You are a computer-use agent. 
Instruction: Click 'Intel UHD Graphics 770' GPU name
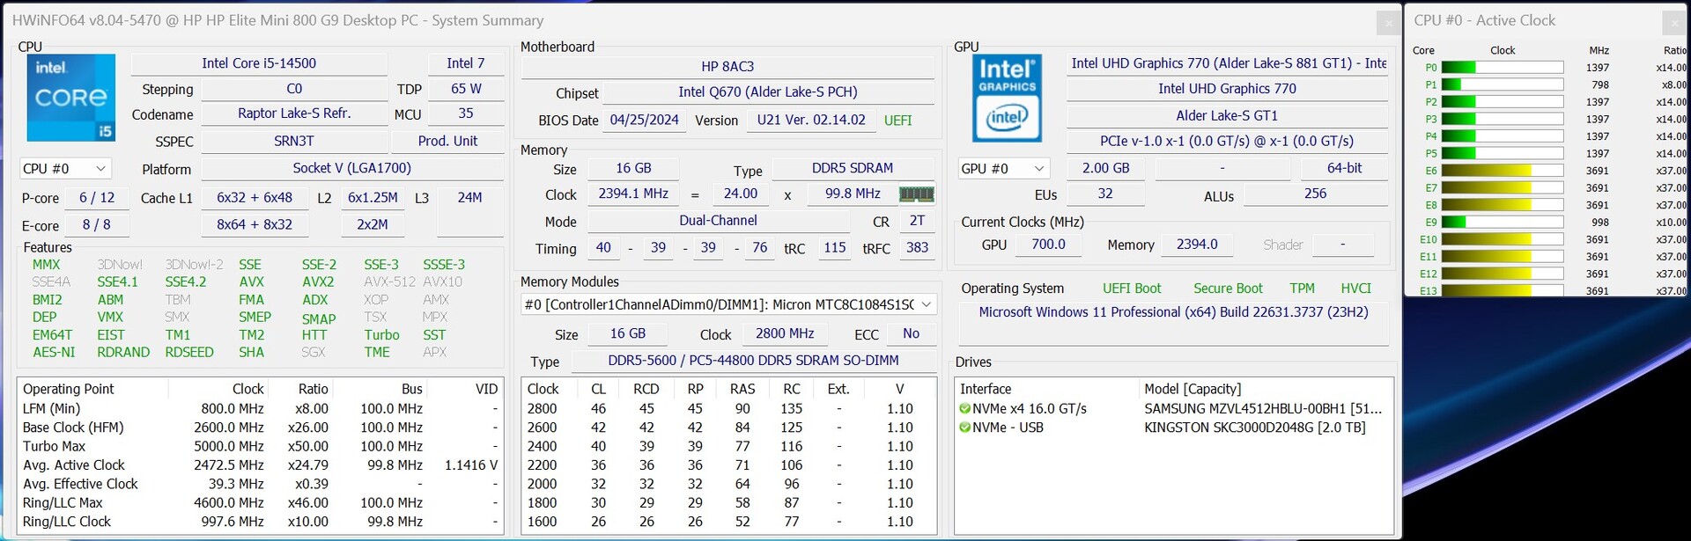click(x=1227, y=89)
